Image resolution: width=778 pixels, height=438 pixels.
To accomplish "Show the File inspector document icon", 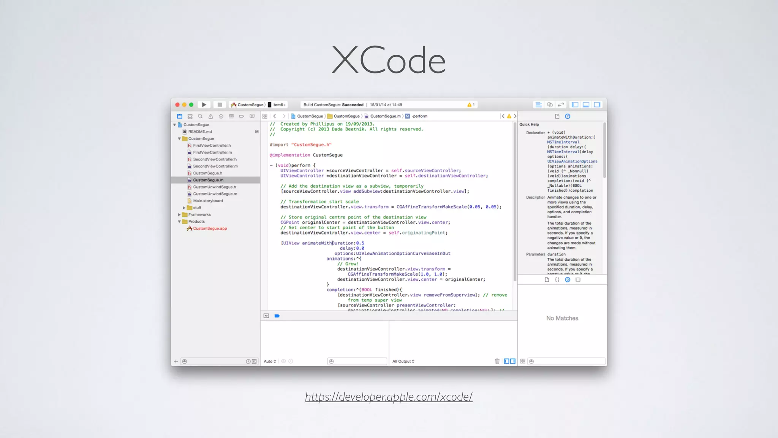I will click(x=557, y=116).
